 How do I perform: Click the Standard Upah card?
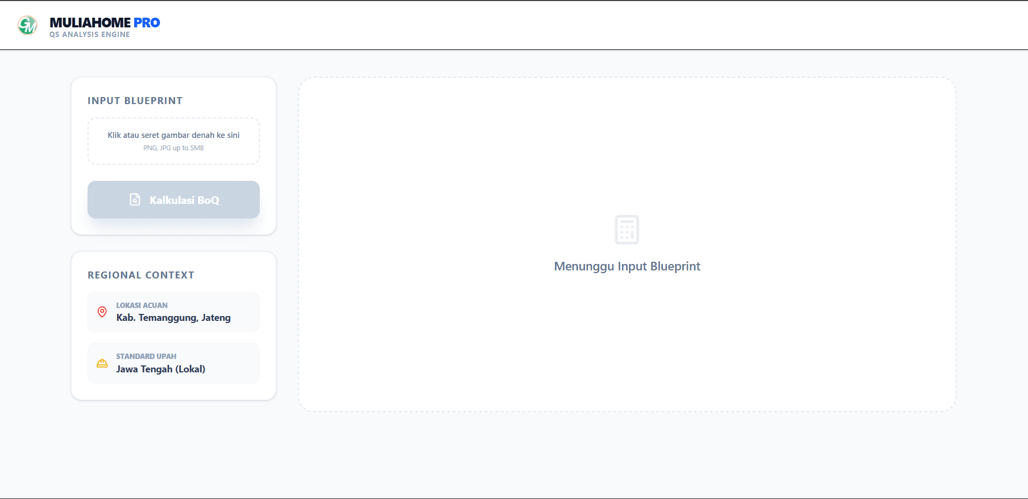point(173,363)
